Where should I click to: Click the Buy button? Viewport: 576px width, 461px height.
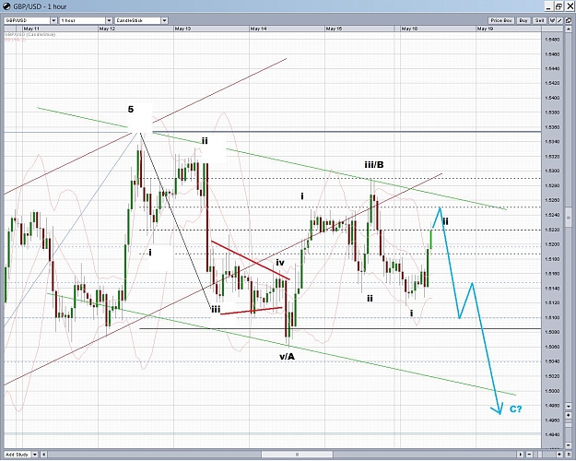click(523, 20)
